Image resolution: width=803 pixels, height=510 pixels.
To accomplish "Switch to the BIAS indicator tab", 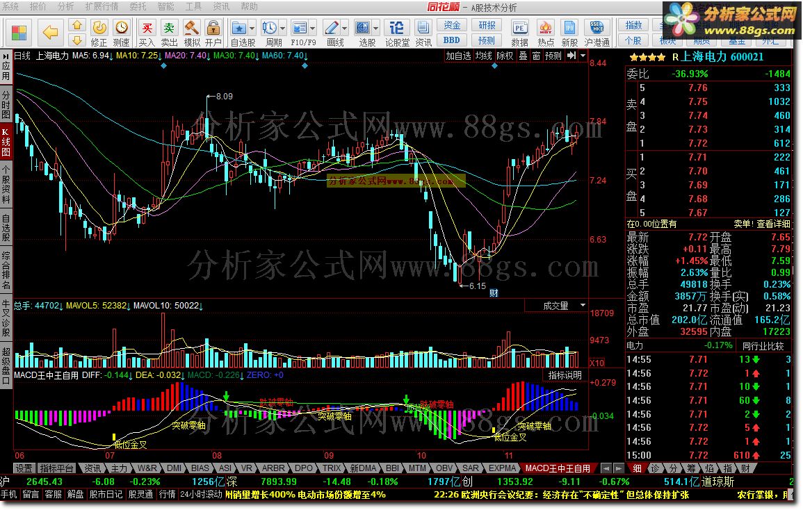I will pos(200,468).
